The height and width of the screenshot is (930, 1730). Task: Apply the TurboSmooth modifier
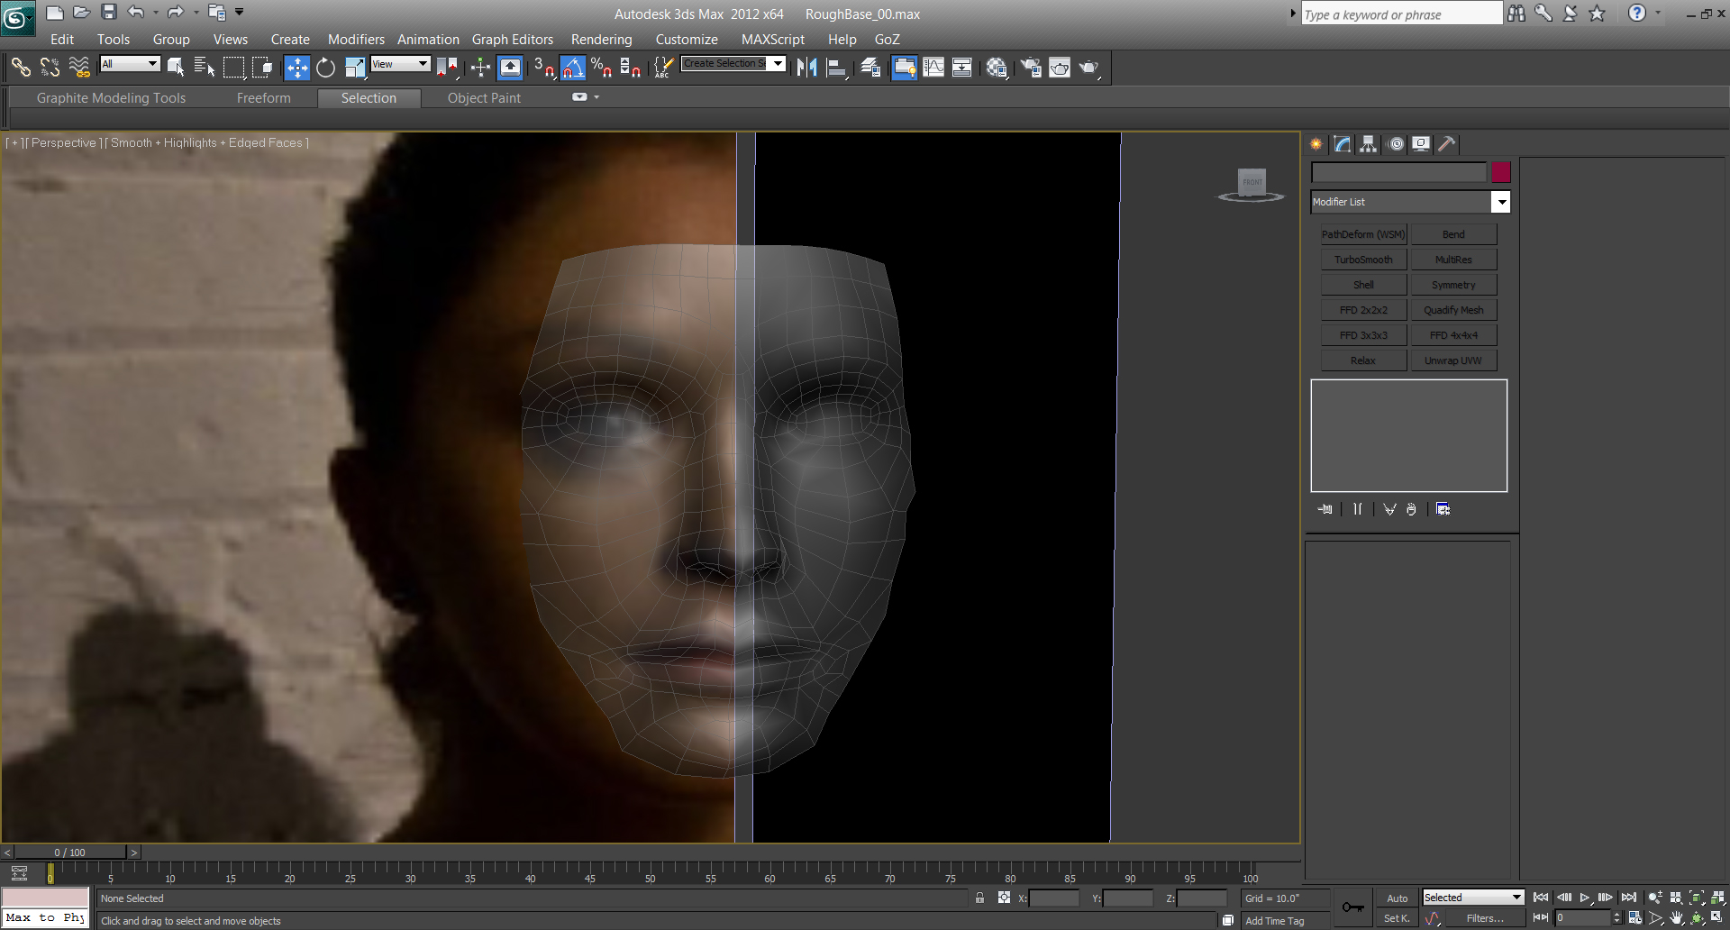click(x=1363, y=260)
